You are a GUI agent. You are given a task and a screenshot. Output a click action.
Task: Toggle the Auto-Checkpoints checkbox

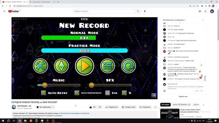(x=77, y=93)
